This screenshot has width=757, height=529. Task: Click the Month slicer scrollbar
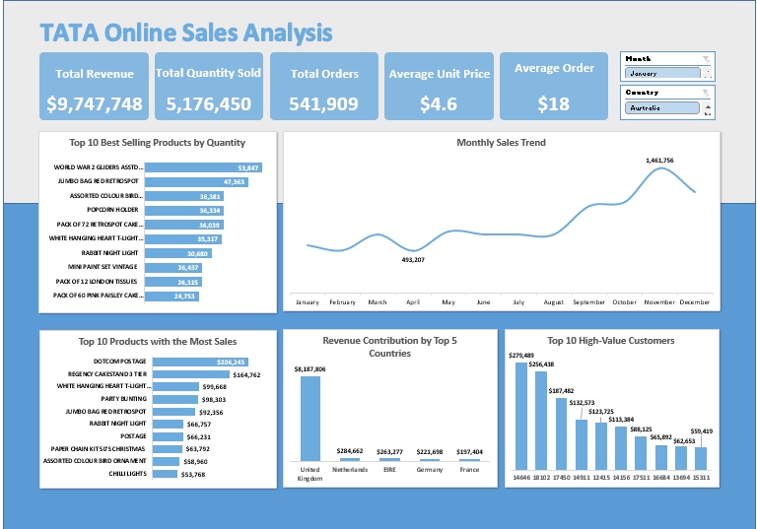coord(708,73)
